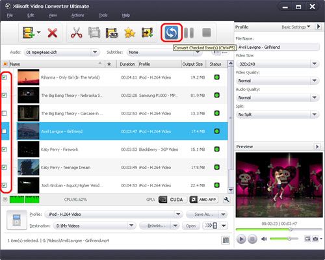The width and height of the screenshot is (325, 260).
Task: Click the Open destination button
Action: click(190, 226)
